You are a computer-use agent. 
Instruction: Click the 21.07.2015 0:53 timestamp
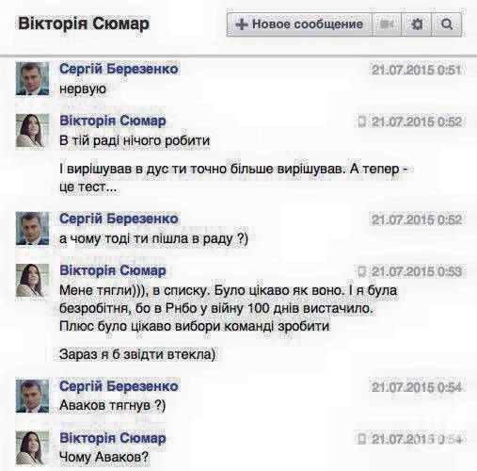pyautogui.click(x=417, y=272)
